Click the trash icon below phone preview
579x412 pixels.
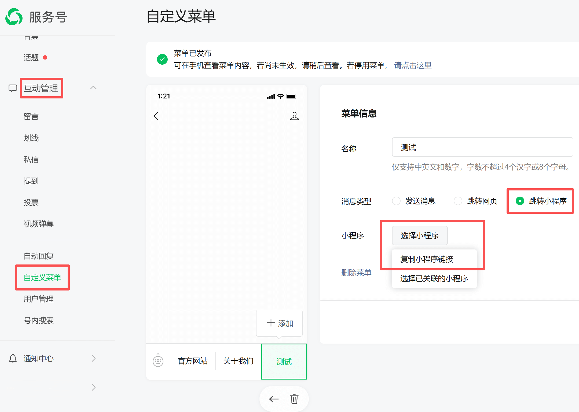pos(294,399)
